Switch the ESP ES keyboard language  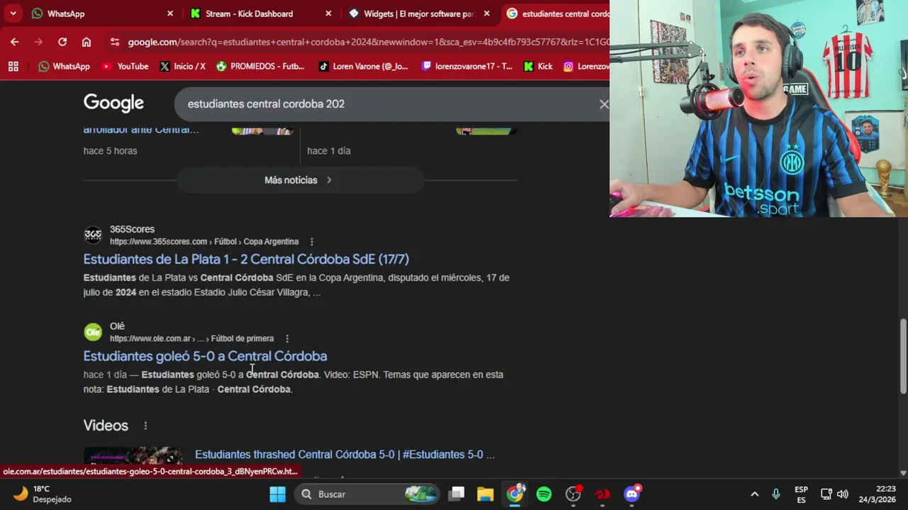801,494
